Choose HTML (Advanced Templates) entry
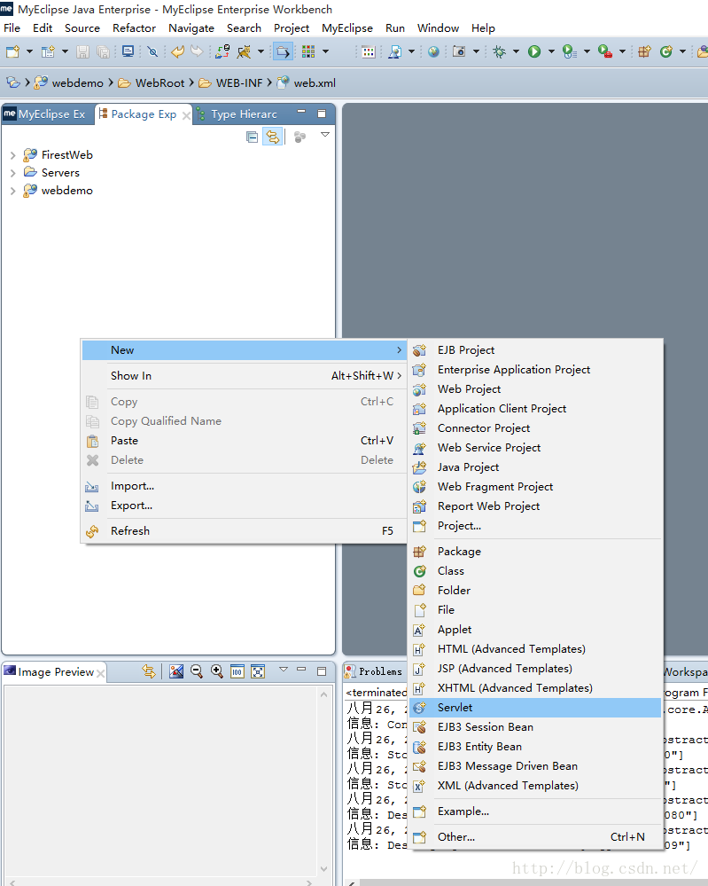708x886 pixels. point(535,648)
